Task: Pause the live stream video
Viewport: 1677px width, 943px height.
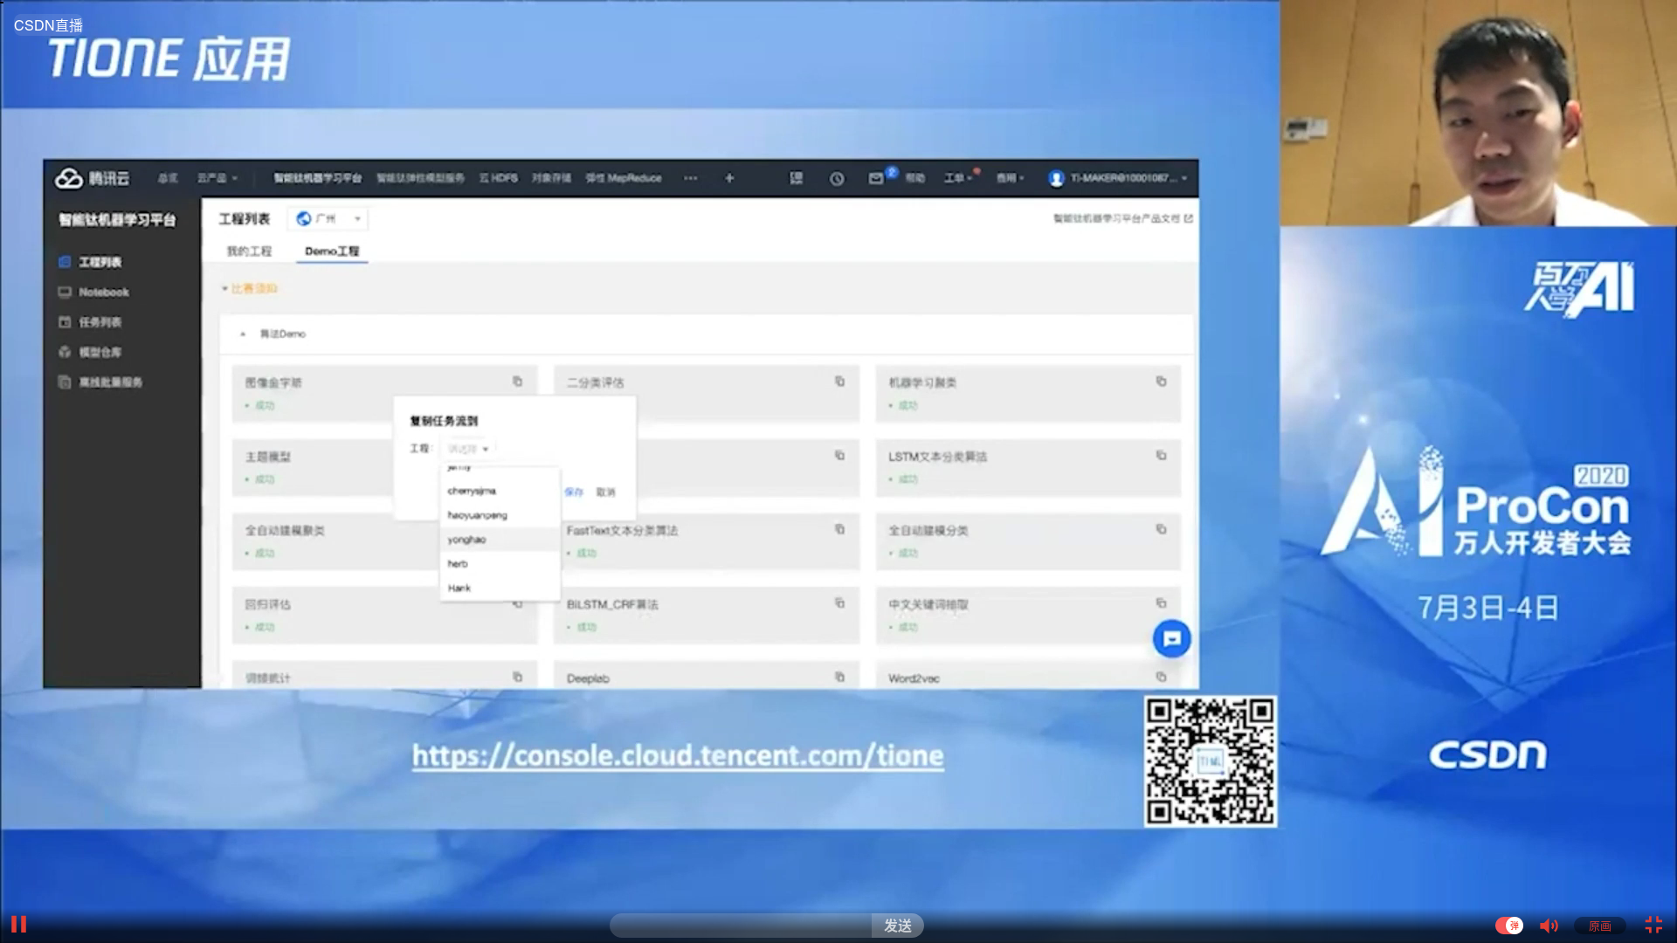Action: click(x=18, y=925)
